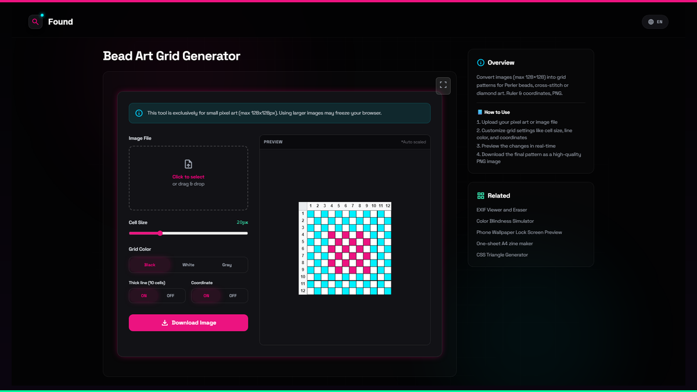
Task: Open the EN language selector
Action: (655, 22)
